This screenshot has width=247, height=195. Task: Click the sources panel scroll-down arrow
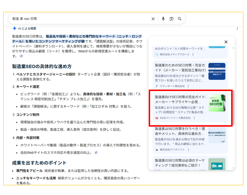click(233, 168)
